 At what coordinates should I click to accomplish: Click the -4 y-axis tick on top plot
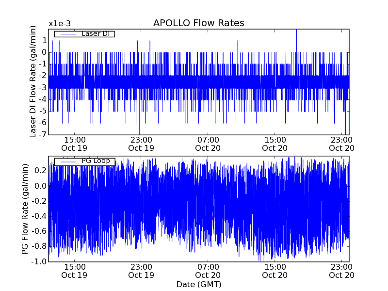point(43,99)
